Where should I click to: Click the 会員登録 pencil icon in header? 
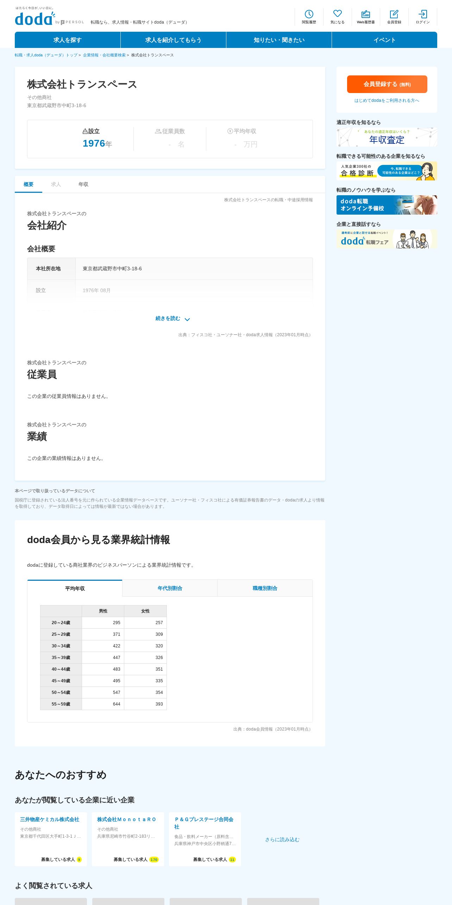[x=394, y=14]
